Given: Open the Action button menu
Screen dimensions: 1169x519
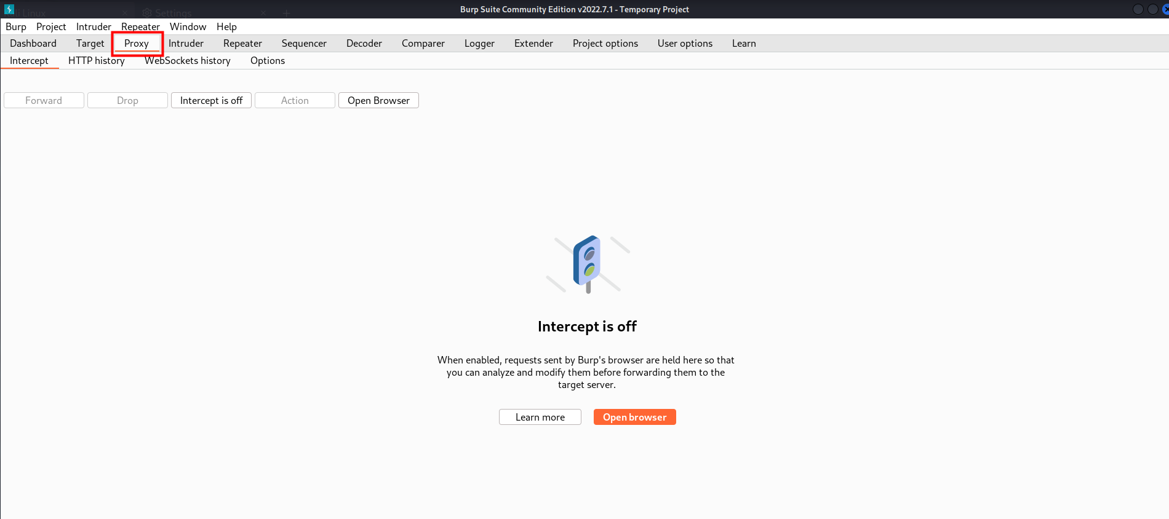Looking at the screenshot, I should 295,100.
